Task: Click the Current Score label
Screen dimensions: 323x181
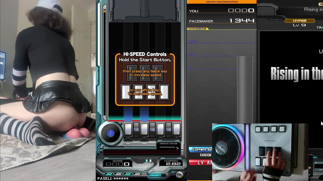Action: coord(200,149)
